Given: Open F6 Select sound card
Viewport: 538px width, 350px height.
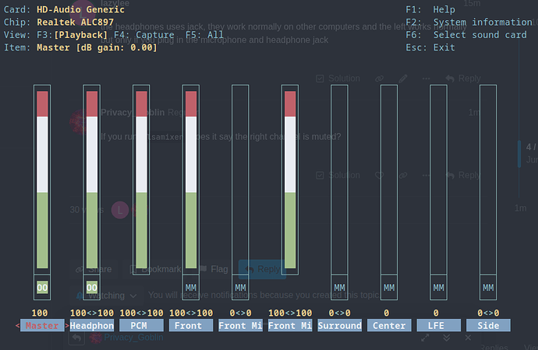Looking at the screenshot, I should [466, 35].
